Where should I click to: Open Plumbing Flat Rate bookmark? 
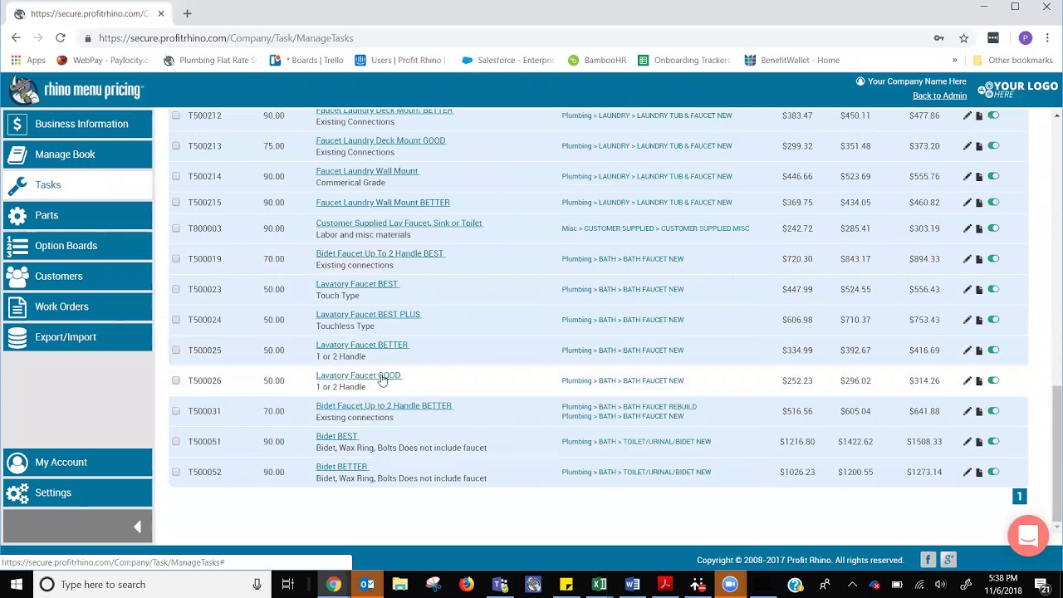[210, 60]
